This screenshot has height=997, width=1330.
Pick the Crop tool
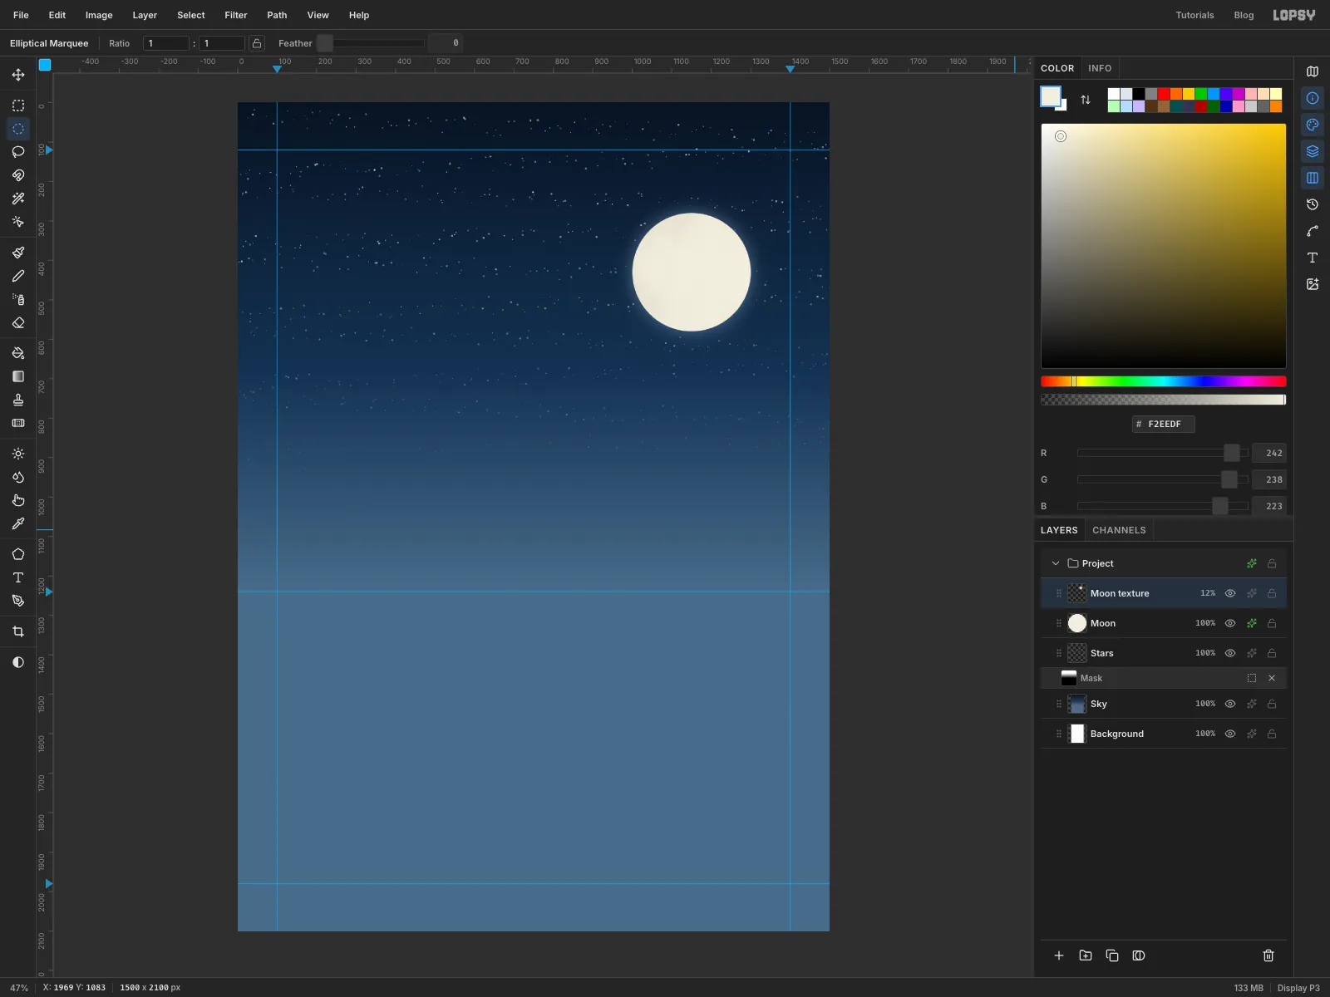pyautogui.click(x=18, y=631)
